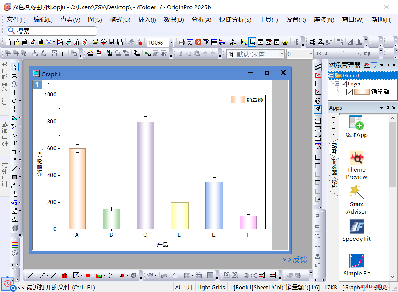Select the Arrow drawing tool
This screenshot has height=292, width=398.
tap(14, 160)
